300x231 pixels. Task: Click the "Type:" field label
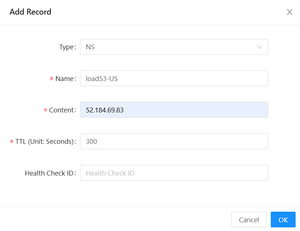coord(68,47)
